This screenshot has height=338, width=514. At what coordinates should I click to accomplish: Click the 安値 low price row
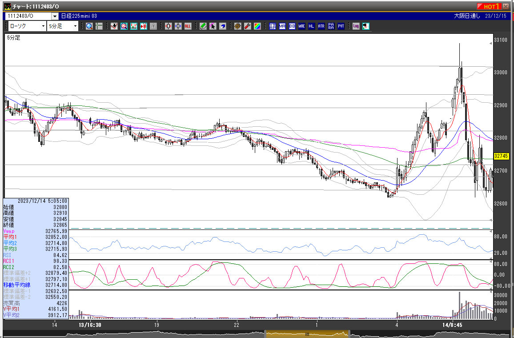[x=36, y=219]
